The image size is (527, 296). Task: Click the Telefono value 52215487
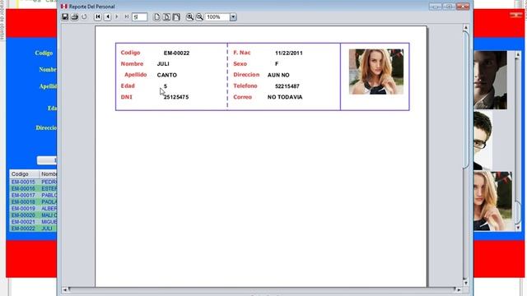tap(287, 86)
